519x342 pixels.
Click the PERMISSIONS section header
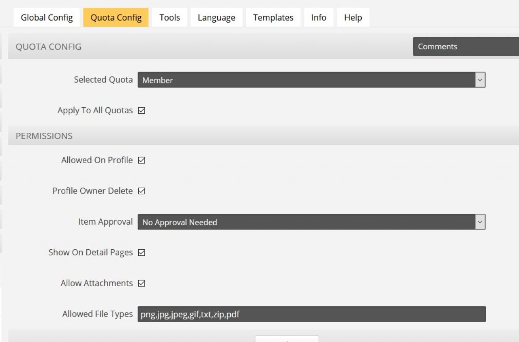click(44, 136)
